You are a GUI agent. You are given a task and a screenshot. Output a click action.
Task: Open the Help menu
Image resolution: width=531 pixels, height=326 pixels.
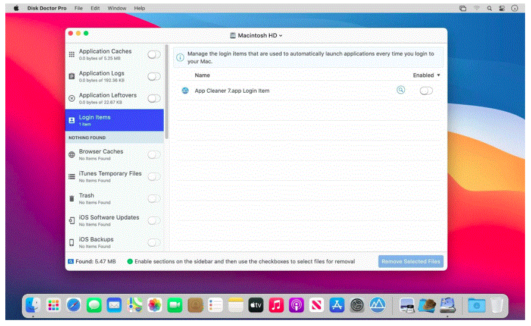click(x=139, y=8)
